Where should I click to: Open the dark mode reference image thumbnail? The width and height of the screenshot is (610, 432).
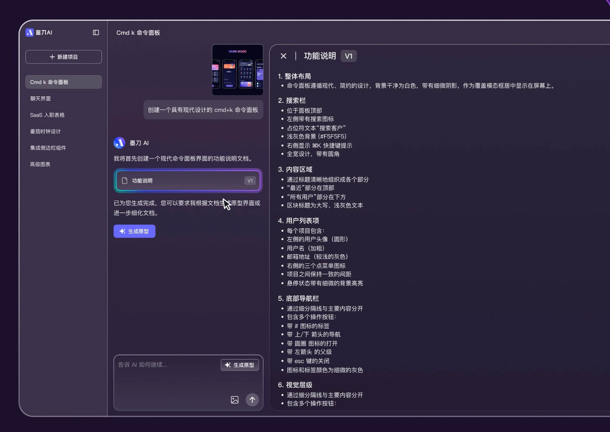click(x=237, y=70)
